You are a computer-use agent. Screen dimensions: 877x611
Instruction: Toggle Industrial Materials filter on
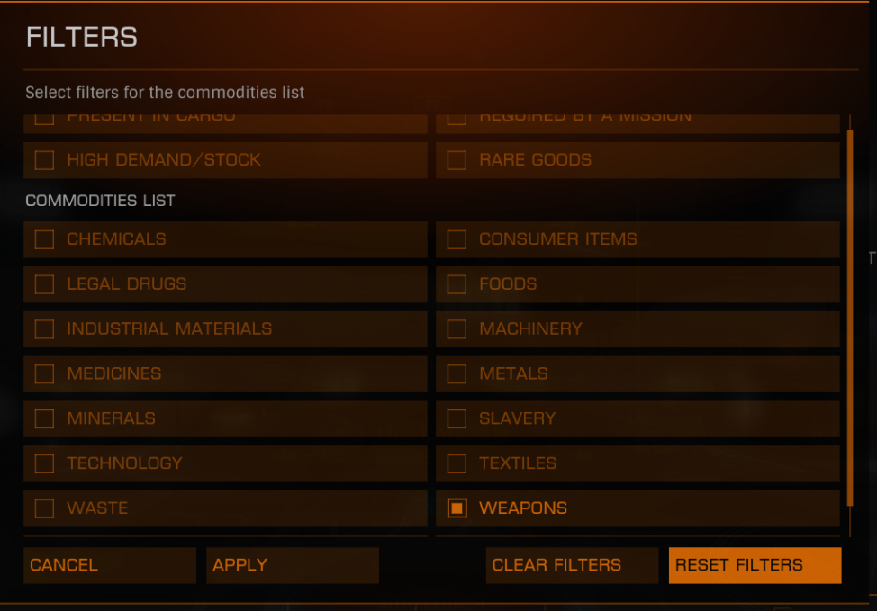pyautogui.click(x=44, y=328)
